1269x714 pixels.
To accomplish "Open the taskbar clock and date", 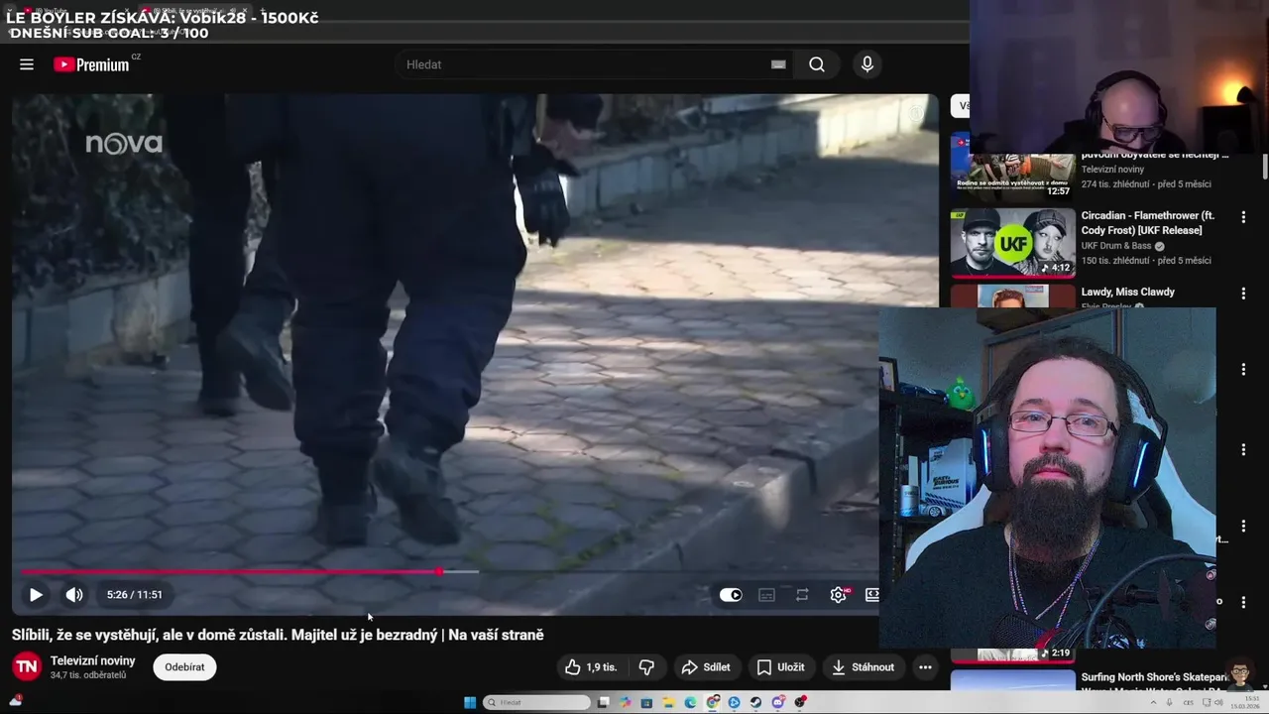I will [1245, 702].
